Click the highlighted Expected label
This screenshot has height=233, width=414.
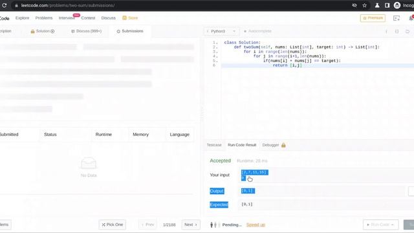[x=219, y=205]
